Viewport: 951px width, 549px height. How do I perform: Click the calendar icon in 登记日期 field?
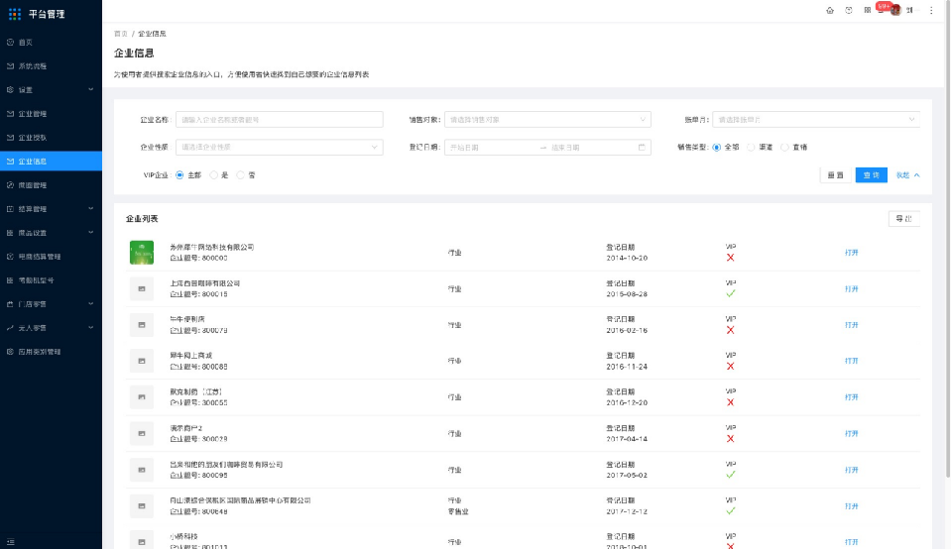pos(642,148)
